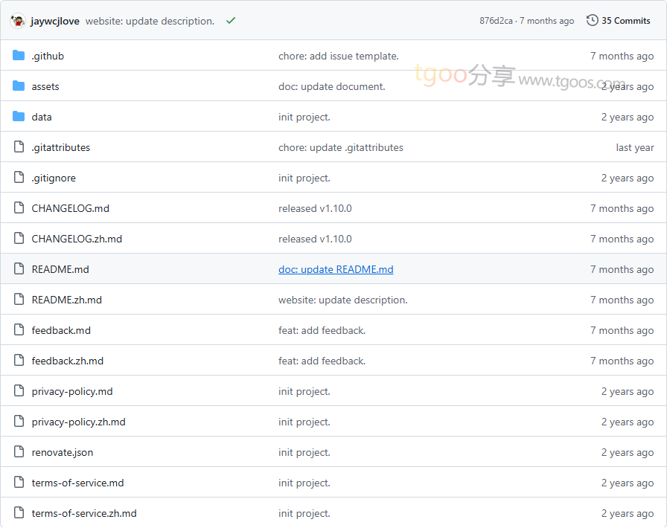Viewport: 667px width, 528px height.
Task: Open the privacy-policy.md file
Action: point(72,391)
